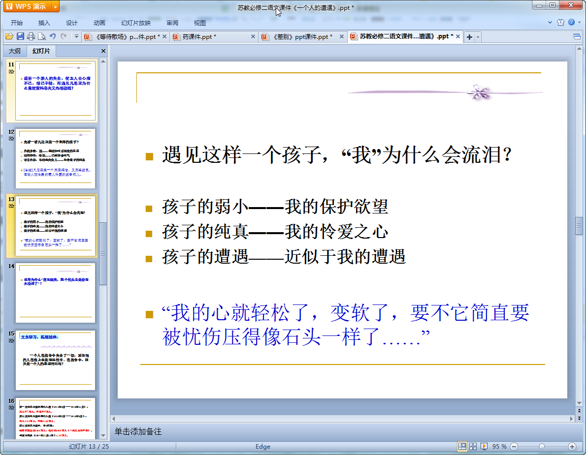The image size is (586, 455).
Task: Click thumbnail pane scroll up arrow
Action: click(x=103, y=61)
